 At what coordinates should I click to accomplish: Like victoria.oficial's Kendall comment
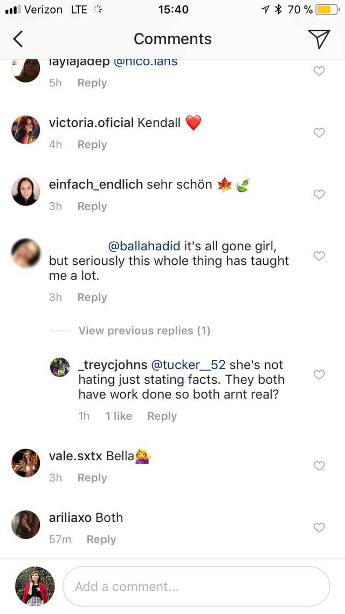coord(319,133)
